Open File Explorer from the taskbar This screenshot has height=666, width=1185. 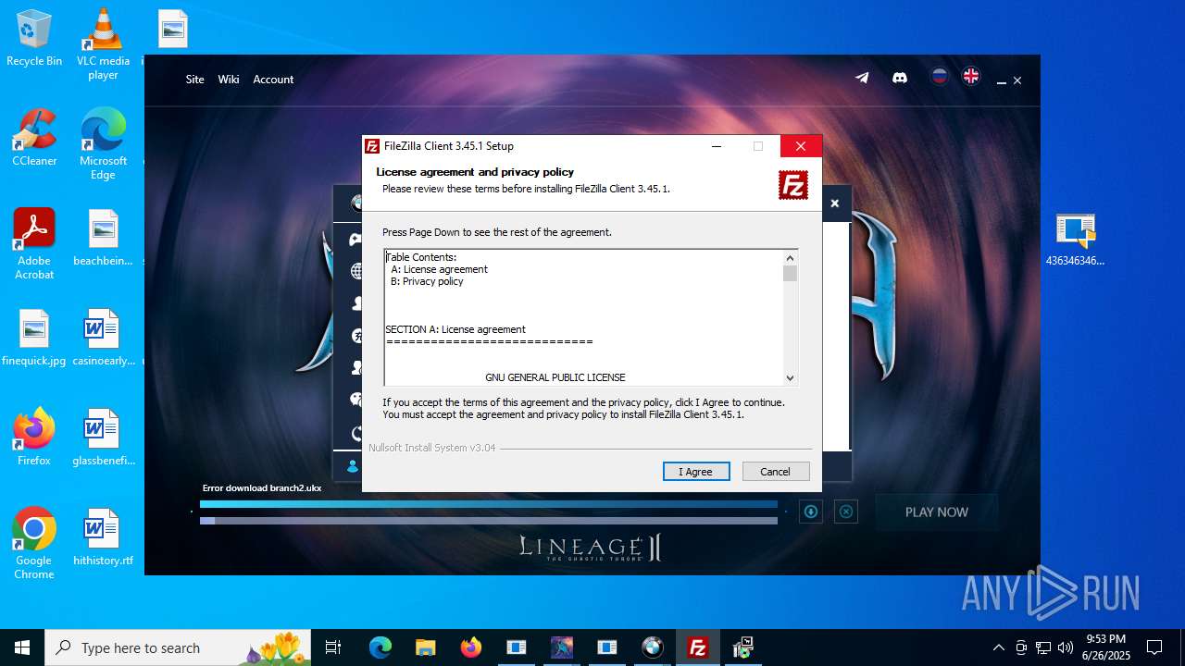[x=425, y=647]
